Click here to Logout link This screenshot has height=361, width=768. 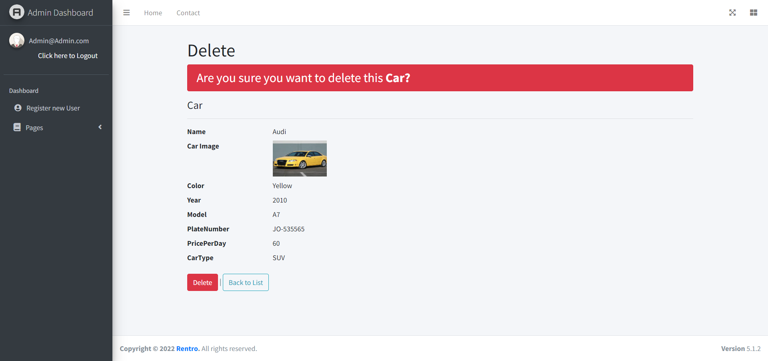(68, 56)
